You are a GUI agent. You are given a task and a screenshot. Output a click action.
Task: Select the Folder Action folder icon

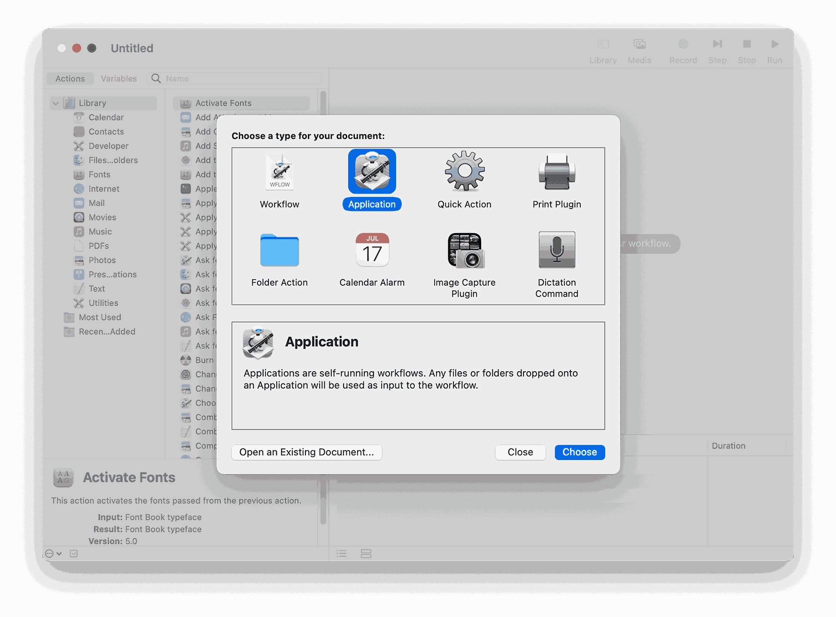tap(280, 250)
